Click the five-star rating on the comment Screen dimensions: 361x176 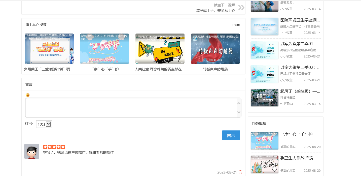coord(54,147)
